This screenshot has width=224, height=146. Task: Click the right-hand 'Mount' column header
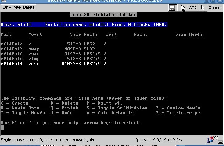[x=141, y=34]
